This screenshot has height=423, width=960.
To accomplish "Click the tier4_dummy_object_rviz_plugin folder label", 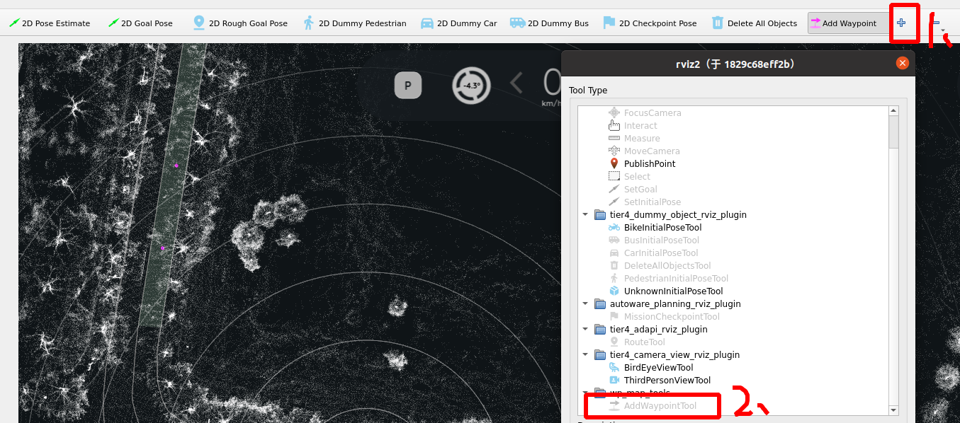I will pyautogui.click(x=678, y=215).
